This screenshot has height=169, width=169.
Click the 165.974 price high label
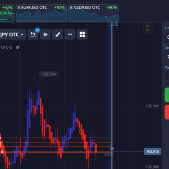click(49, 74)
